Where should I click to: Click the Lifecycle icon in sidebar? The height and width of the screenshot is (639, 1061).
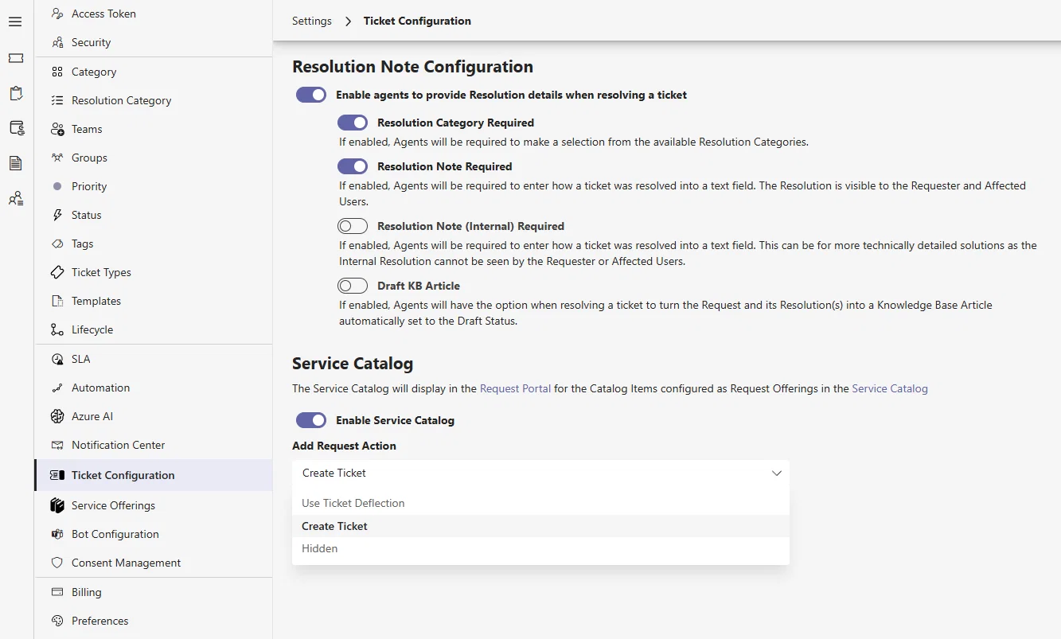pyautogui.click(x=57, y=329)
